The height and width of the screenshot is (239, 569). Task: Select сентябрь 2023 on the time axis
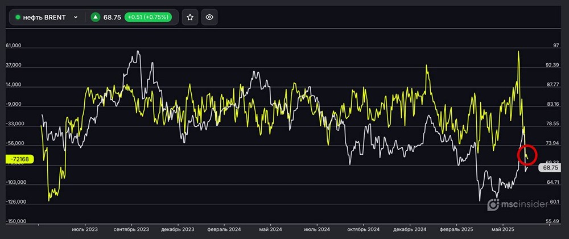pos(131,229)
